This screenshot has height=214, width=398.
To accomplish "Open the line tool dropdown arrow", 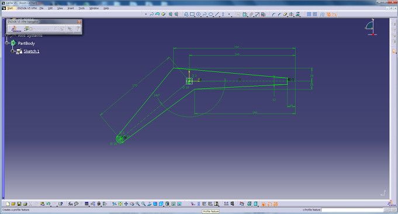I will [220, 16].
